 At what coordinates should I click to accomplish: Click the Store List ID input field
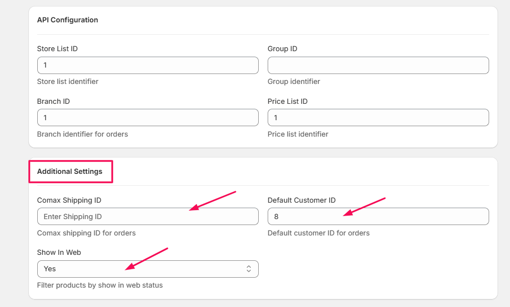pyautogui.click(x=147, y=65)
